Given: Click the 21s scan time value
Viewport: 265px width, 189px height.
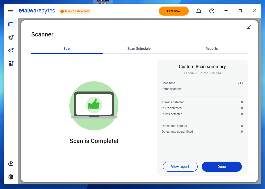Looking at the screenshot, I should tap(240, 83).
